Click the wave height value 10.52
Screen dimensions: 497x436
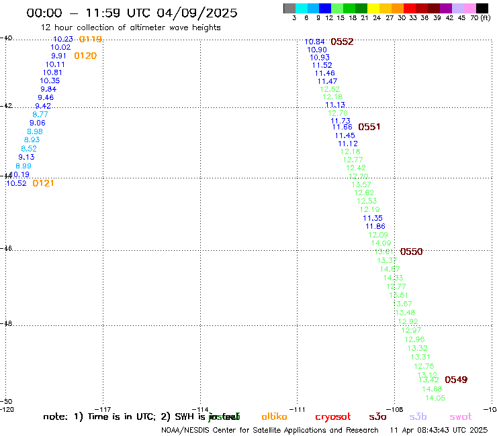pos(17,183)
